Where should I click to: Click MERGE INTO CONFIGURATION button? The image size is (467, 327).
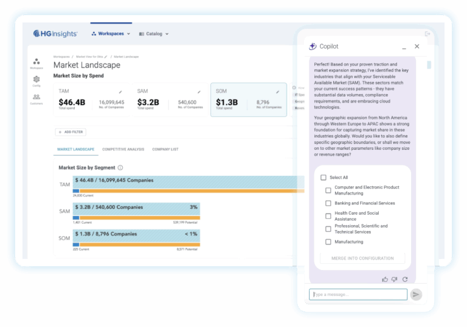click(362, 258)
